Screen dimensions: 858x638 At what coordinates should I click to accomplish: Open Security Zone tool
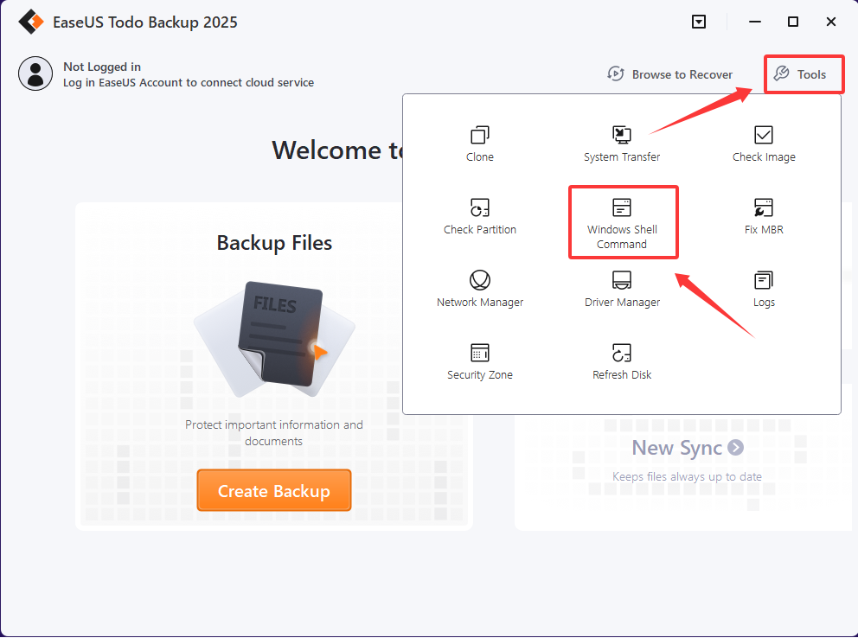pos(480,362)
